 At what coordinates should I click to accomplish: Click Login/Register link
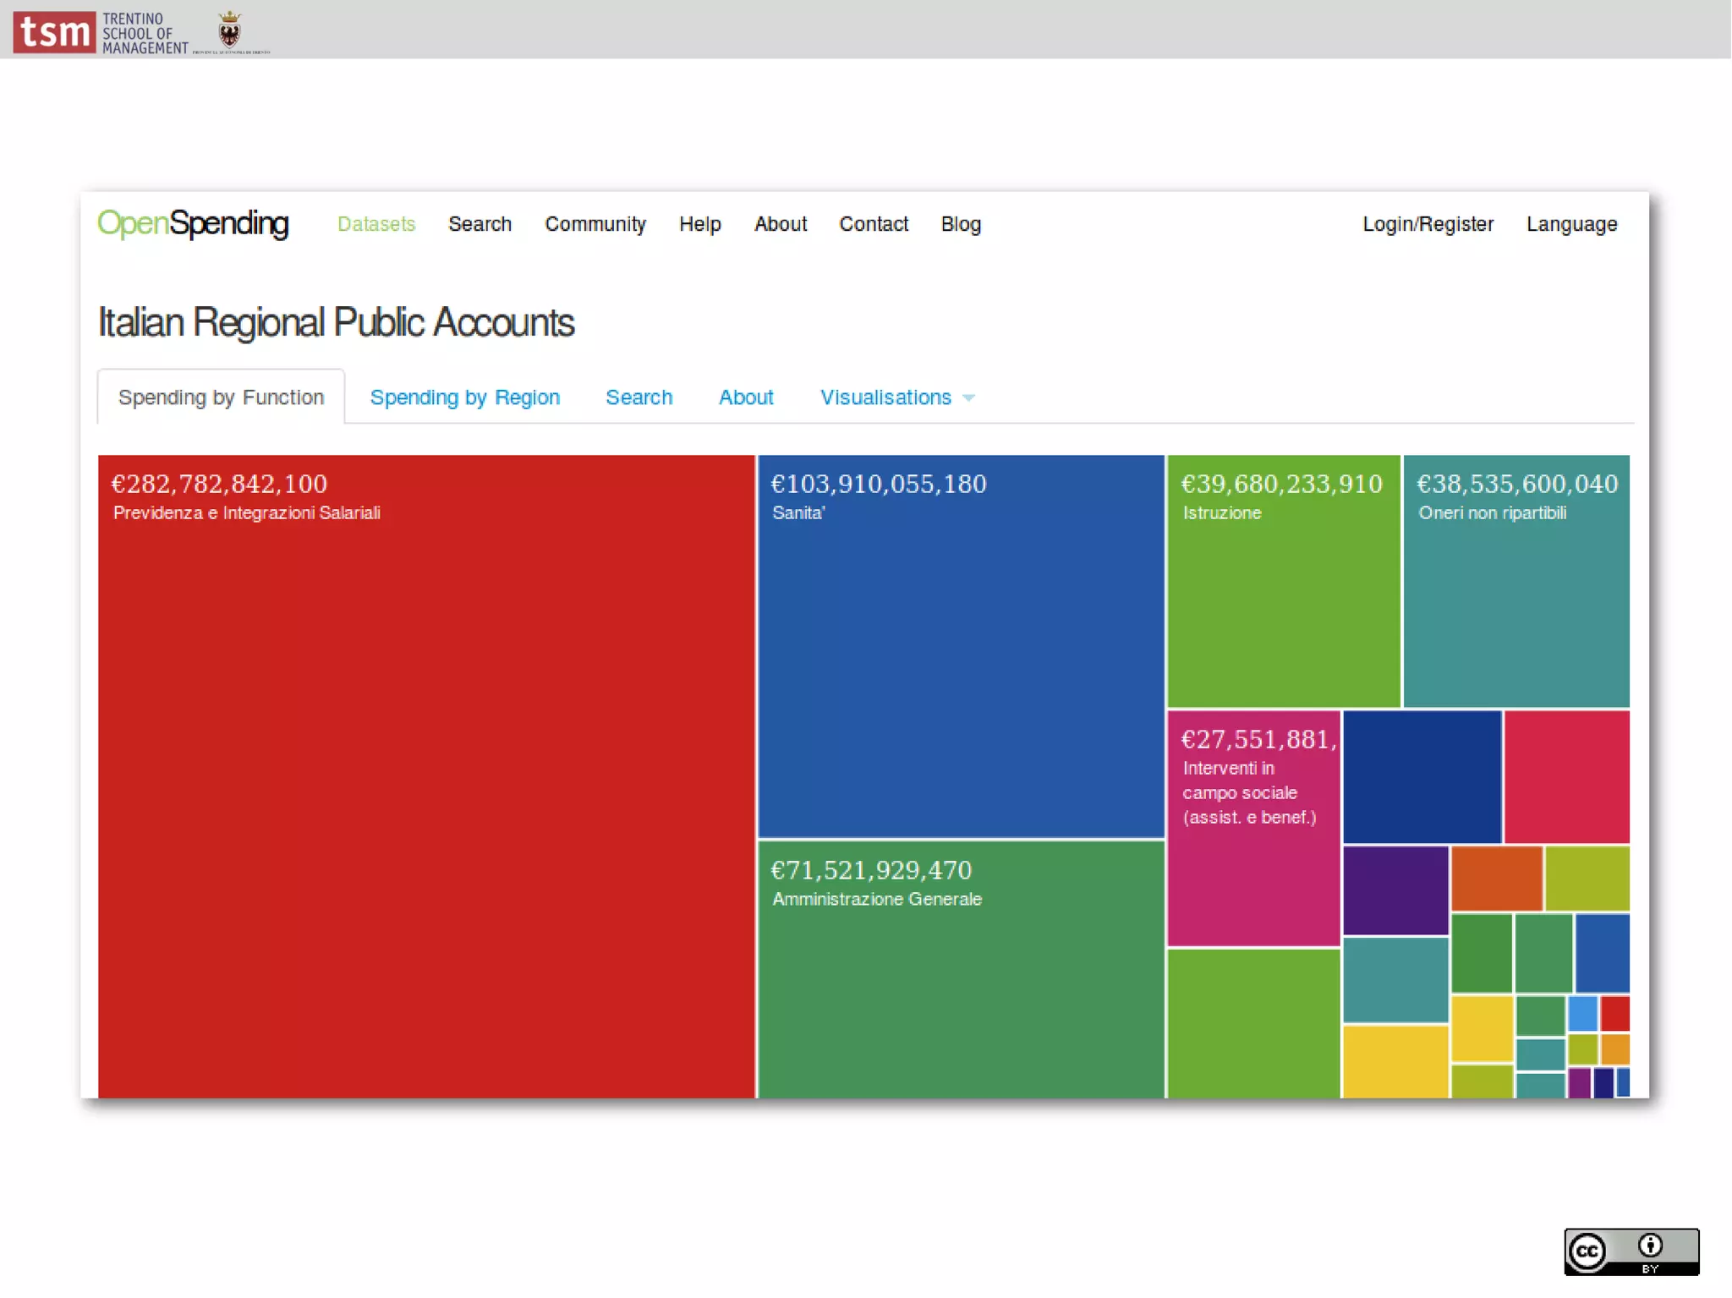point(1427,224)
